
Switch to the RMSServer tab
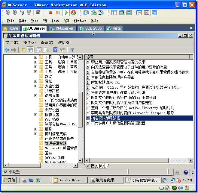click(62, 28)
